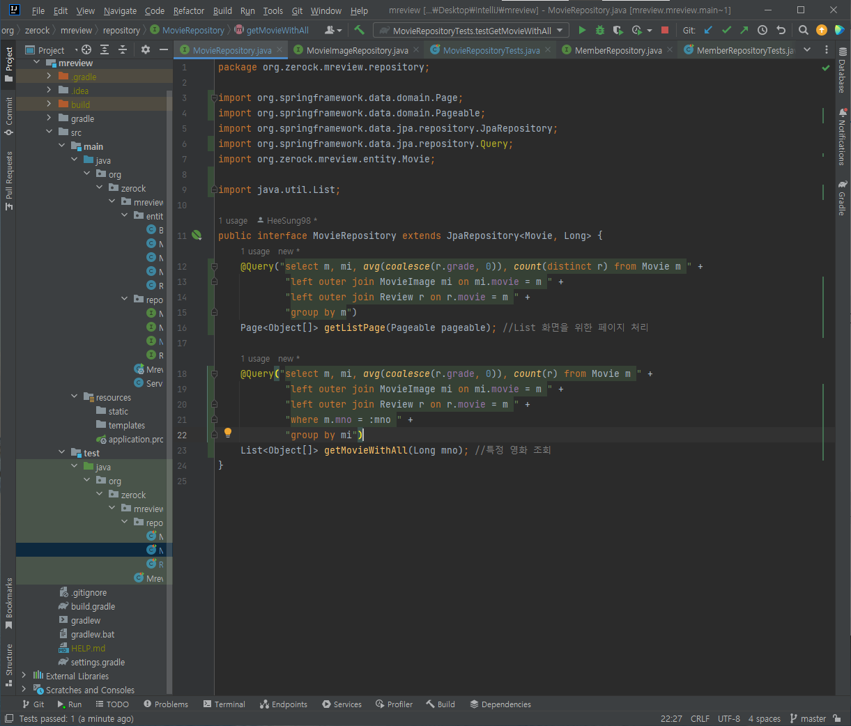Viewport: 851px width, 726px height.
Task: Open Search Everywhere magnifier
Action: pyautogui.click(x=804, y=30)
